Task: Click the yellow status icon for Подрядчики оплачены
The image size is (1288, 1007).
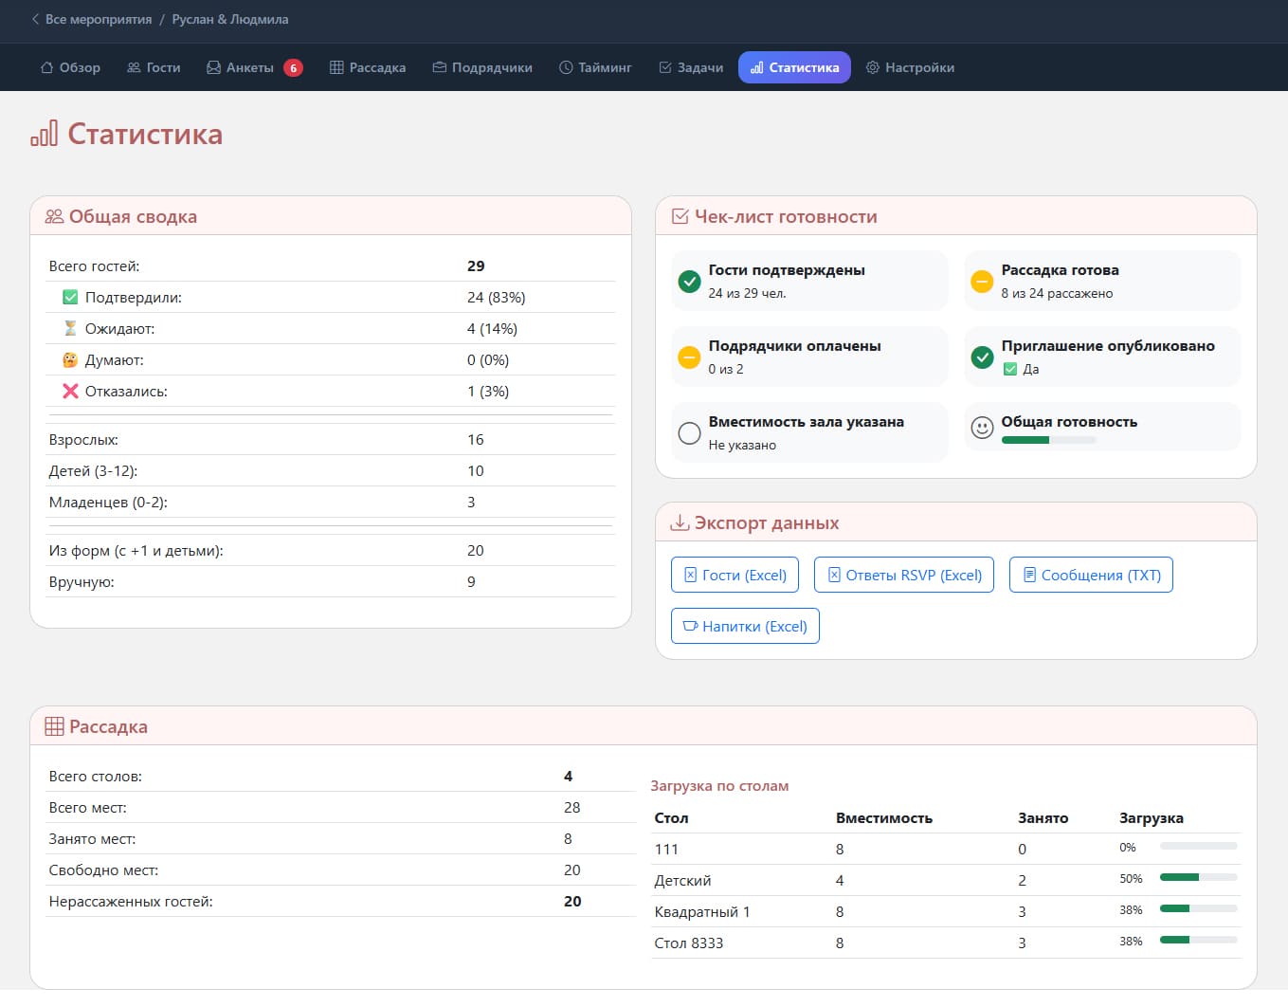Action: click(690, 357)
